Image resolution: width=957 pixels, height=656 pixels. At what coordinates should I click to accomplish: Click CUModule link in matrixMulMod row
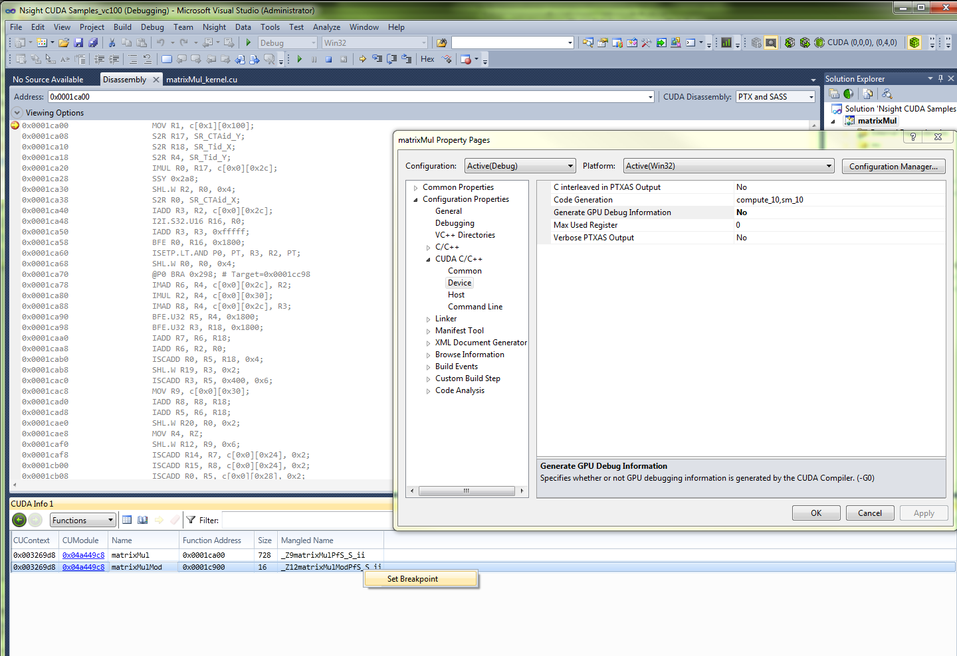(83, 567)
